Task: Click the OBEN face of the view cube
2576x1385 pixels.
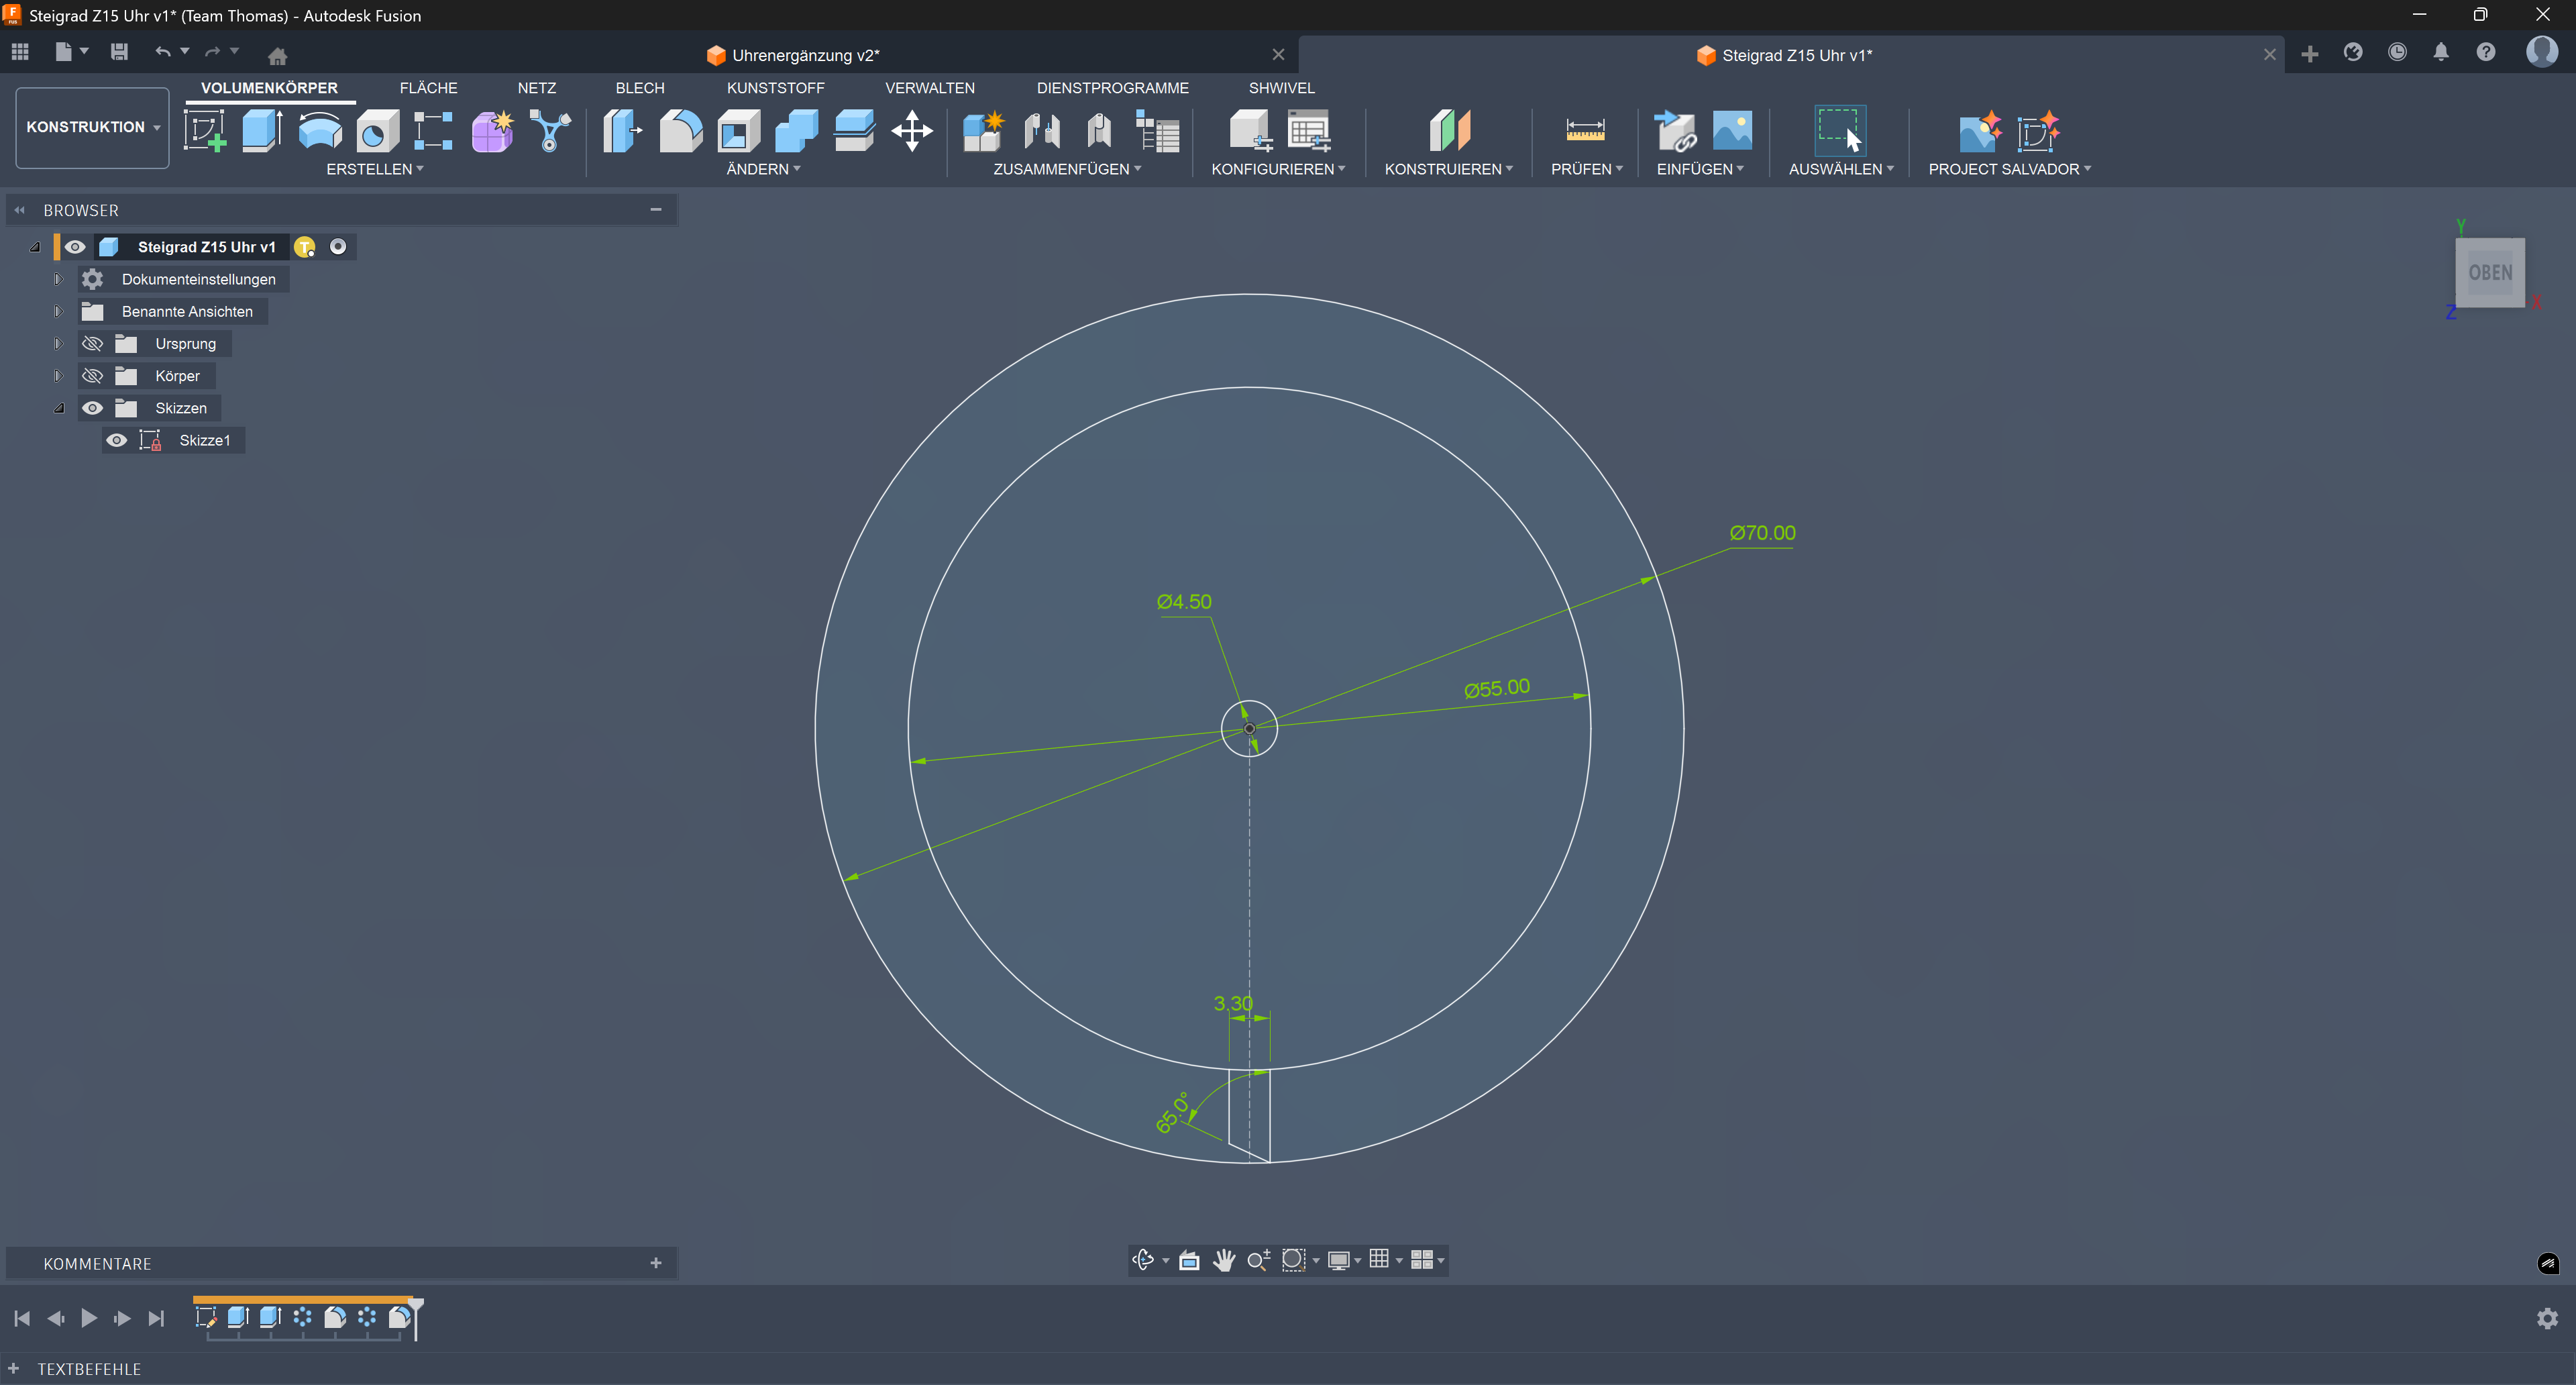Action: (x=2489, y=273)
